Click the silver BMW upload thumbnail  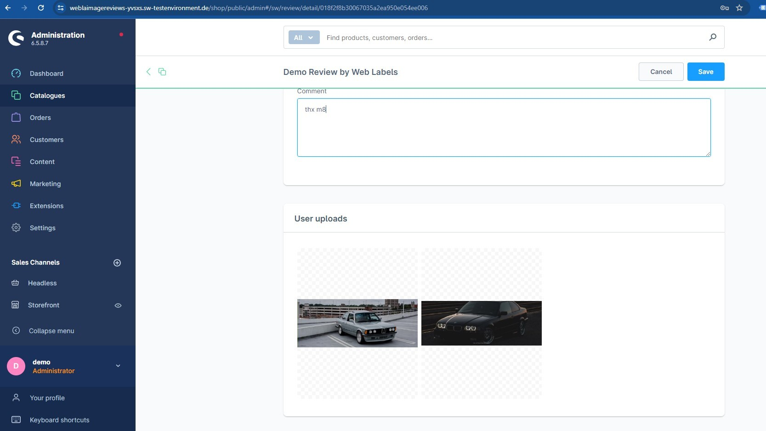point(357,323)
